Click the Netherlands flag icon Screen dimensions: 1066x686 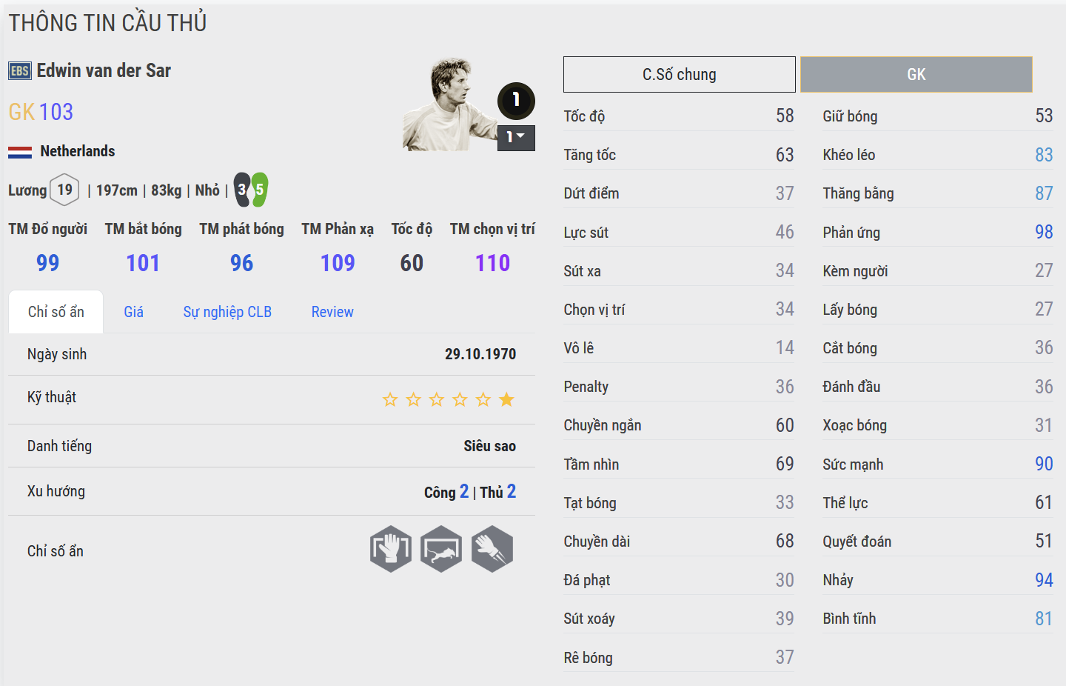coord(20,152)
